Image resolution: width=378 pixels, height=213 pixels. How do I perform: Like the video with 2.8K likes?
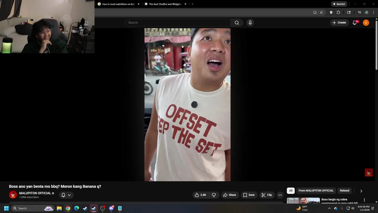(x=201, y=195)
